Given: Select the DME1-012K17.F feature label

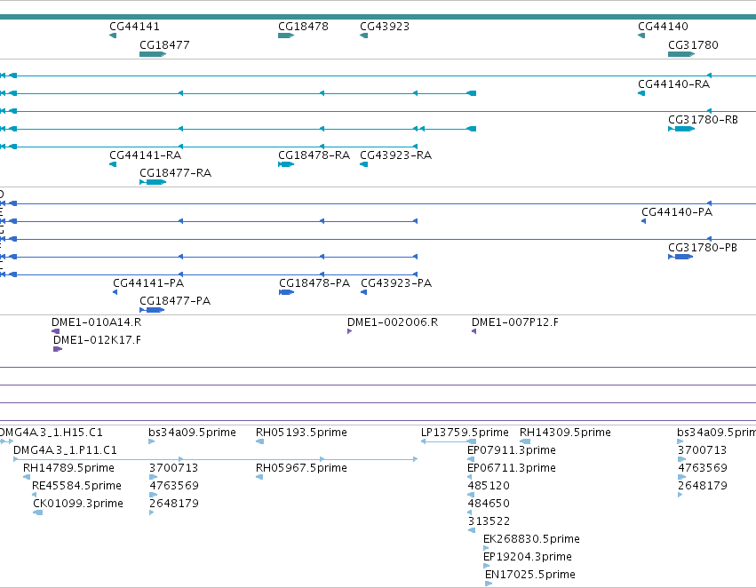Looking at the screenshot, I should click(x=97, y=340).
